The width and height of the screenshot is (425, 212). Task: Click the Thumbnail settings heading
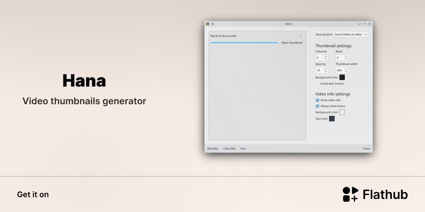[334, 46]
